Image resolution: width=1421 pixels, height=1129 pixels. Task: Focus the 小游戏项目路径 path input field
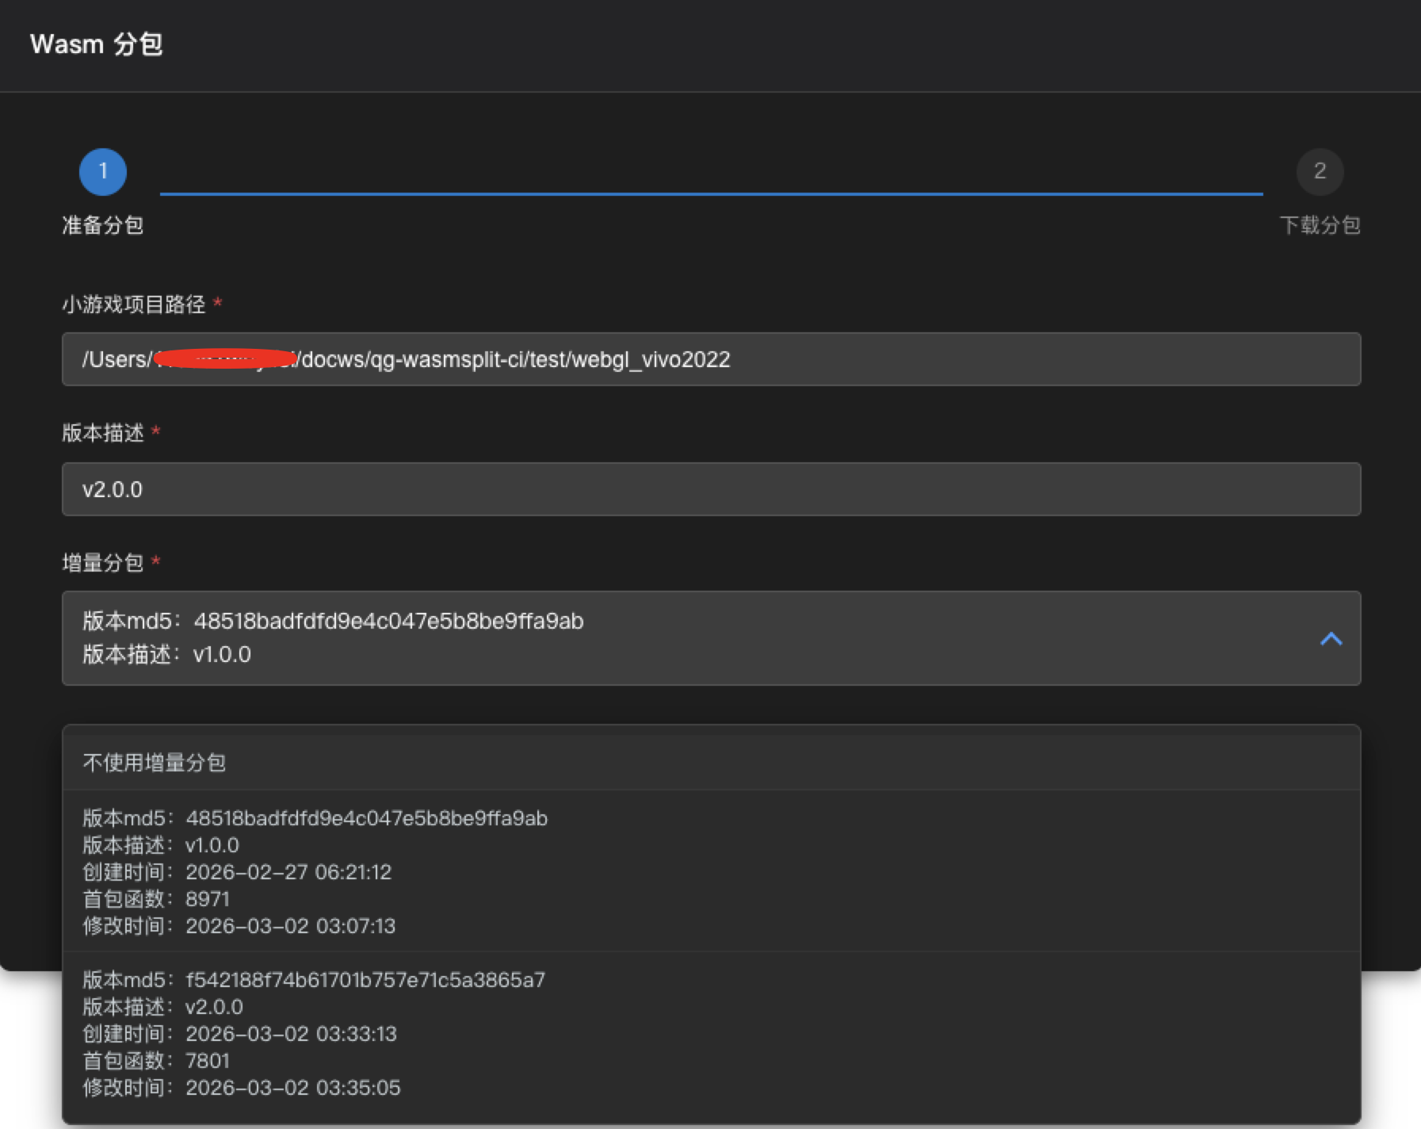tap(951, 359)
